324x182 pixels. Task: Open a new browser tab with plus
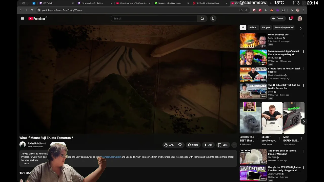[x=271, y=3]
